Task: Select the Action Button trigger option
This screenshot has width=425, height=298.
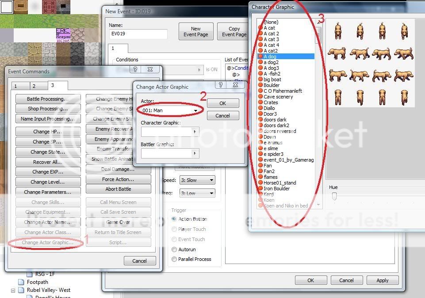Action: click(x=174, y=219)
